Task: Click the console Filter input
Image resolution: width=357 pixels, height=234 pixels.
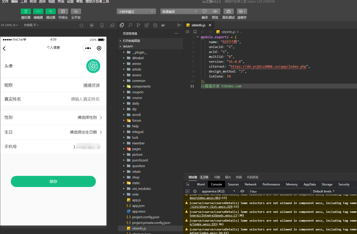Action: pyautogui.click(x=280, y=191)
